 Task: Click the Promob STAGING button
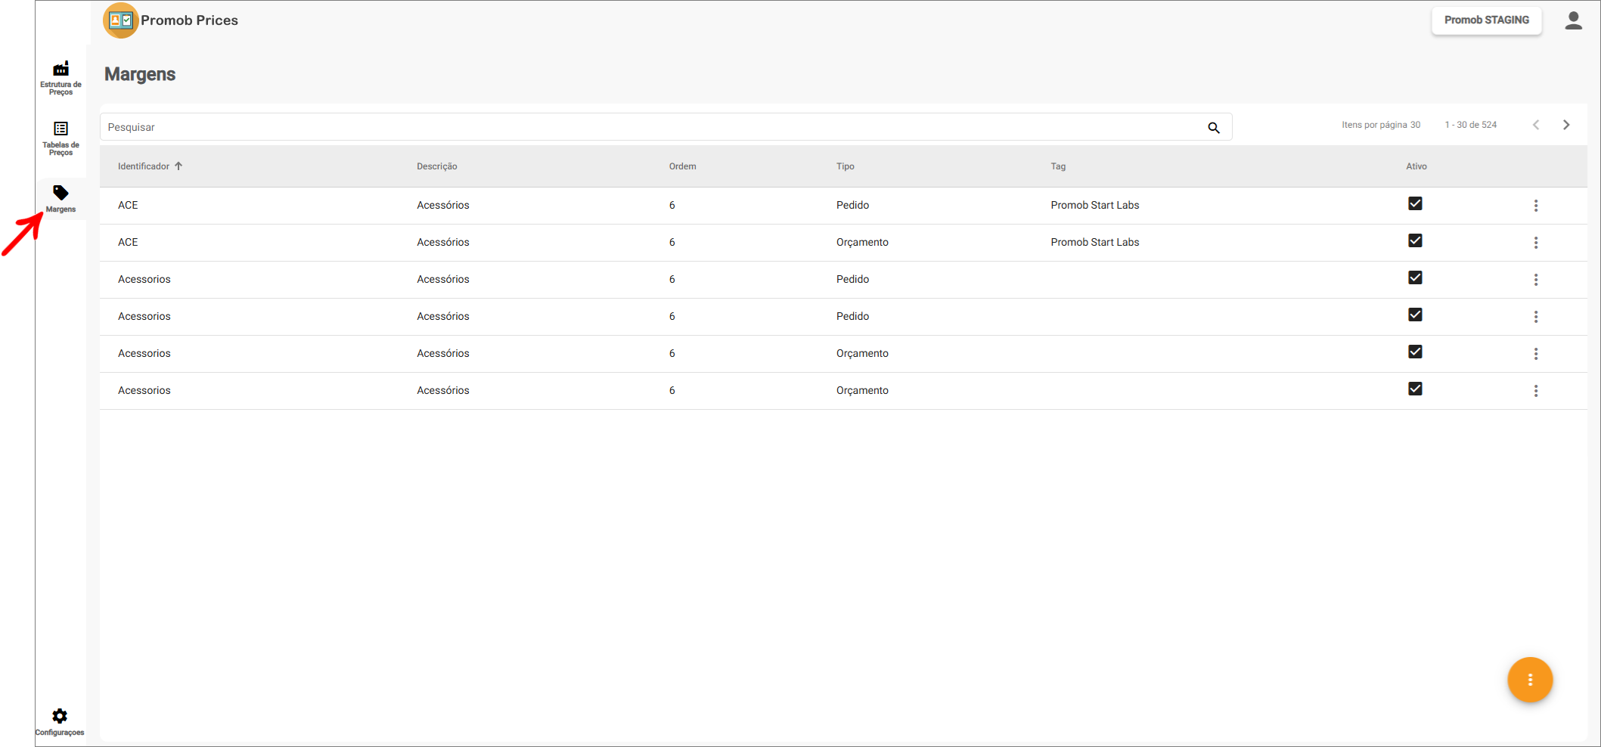[x=1486, y=20]
